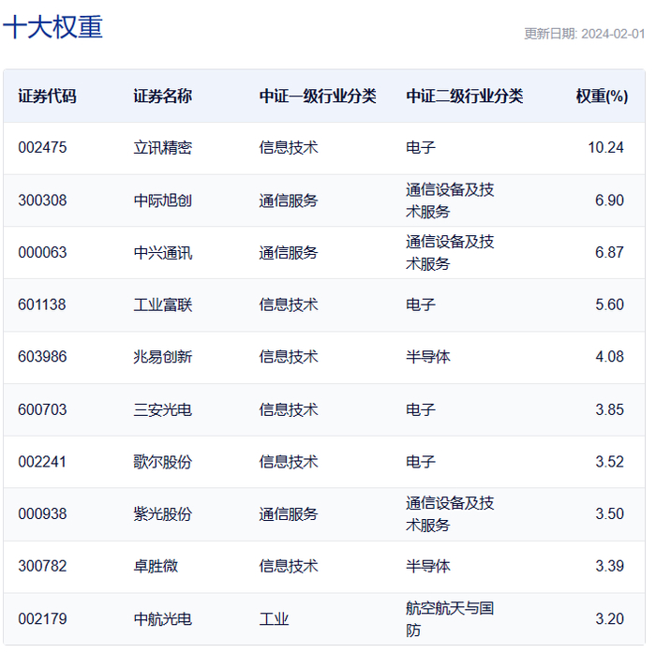This screenshot has width=656, height=653.
Task: Click stock code 002241
Action: click(x=42, y=462)
